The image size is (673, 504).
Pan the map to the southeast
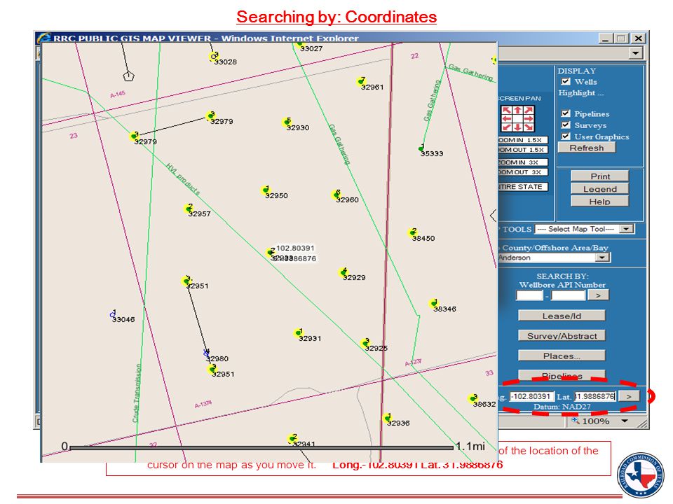point(529,127)
